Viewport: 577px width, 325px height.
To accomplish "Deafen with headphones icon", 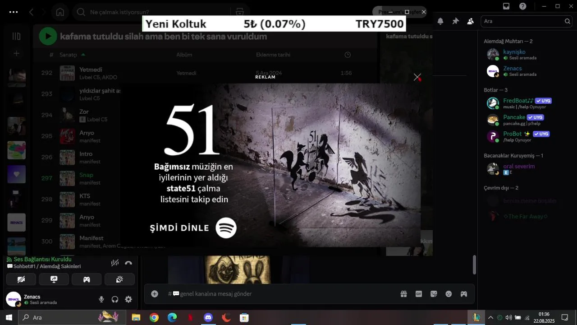I will coord(115,299).
